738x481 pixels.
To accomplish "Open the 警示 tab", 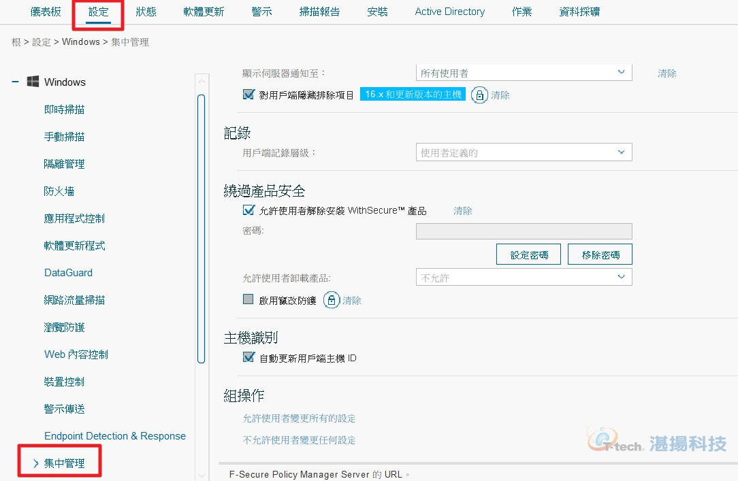I will 261,12.
